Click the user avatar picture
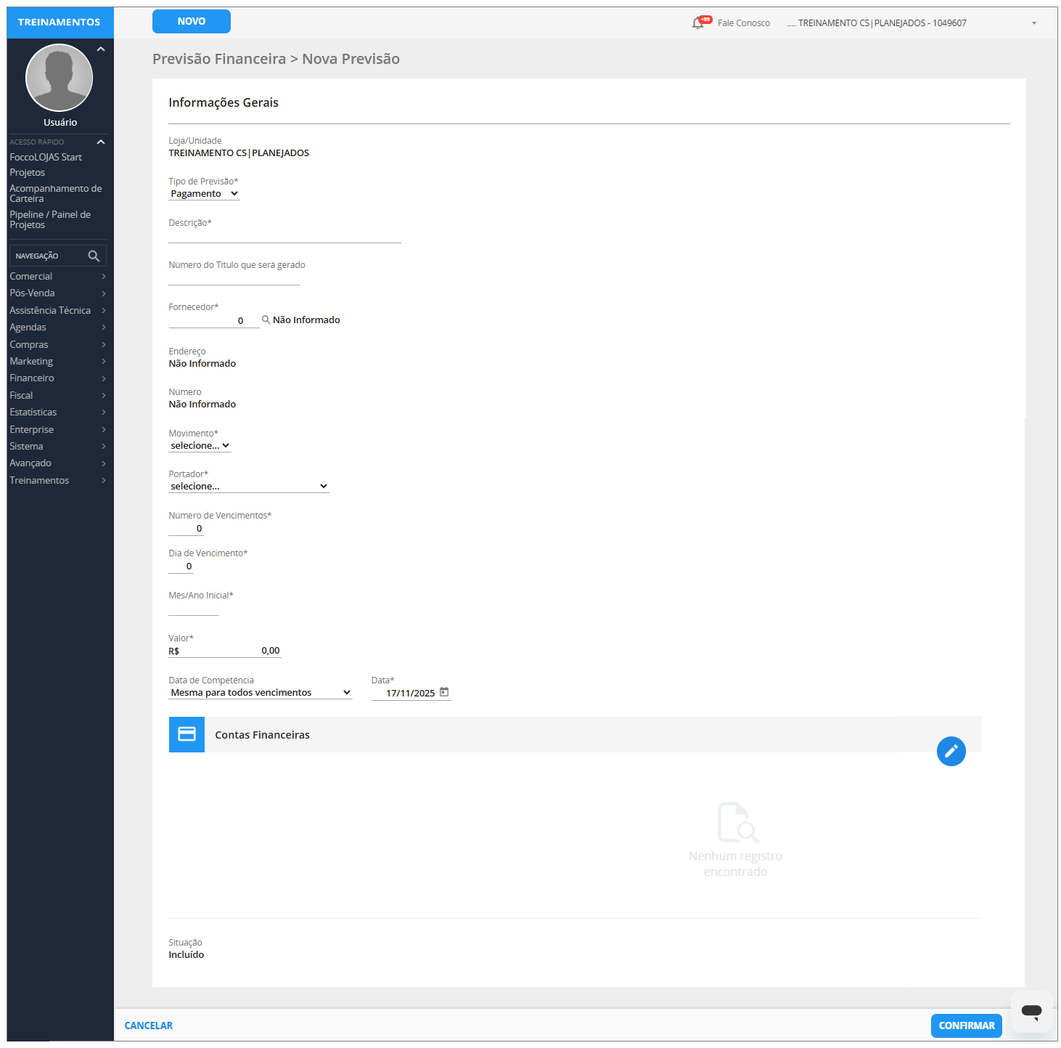 [59, 77]
